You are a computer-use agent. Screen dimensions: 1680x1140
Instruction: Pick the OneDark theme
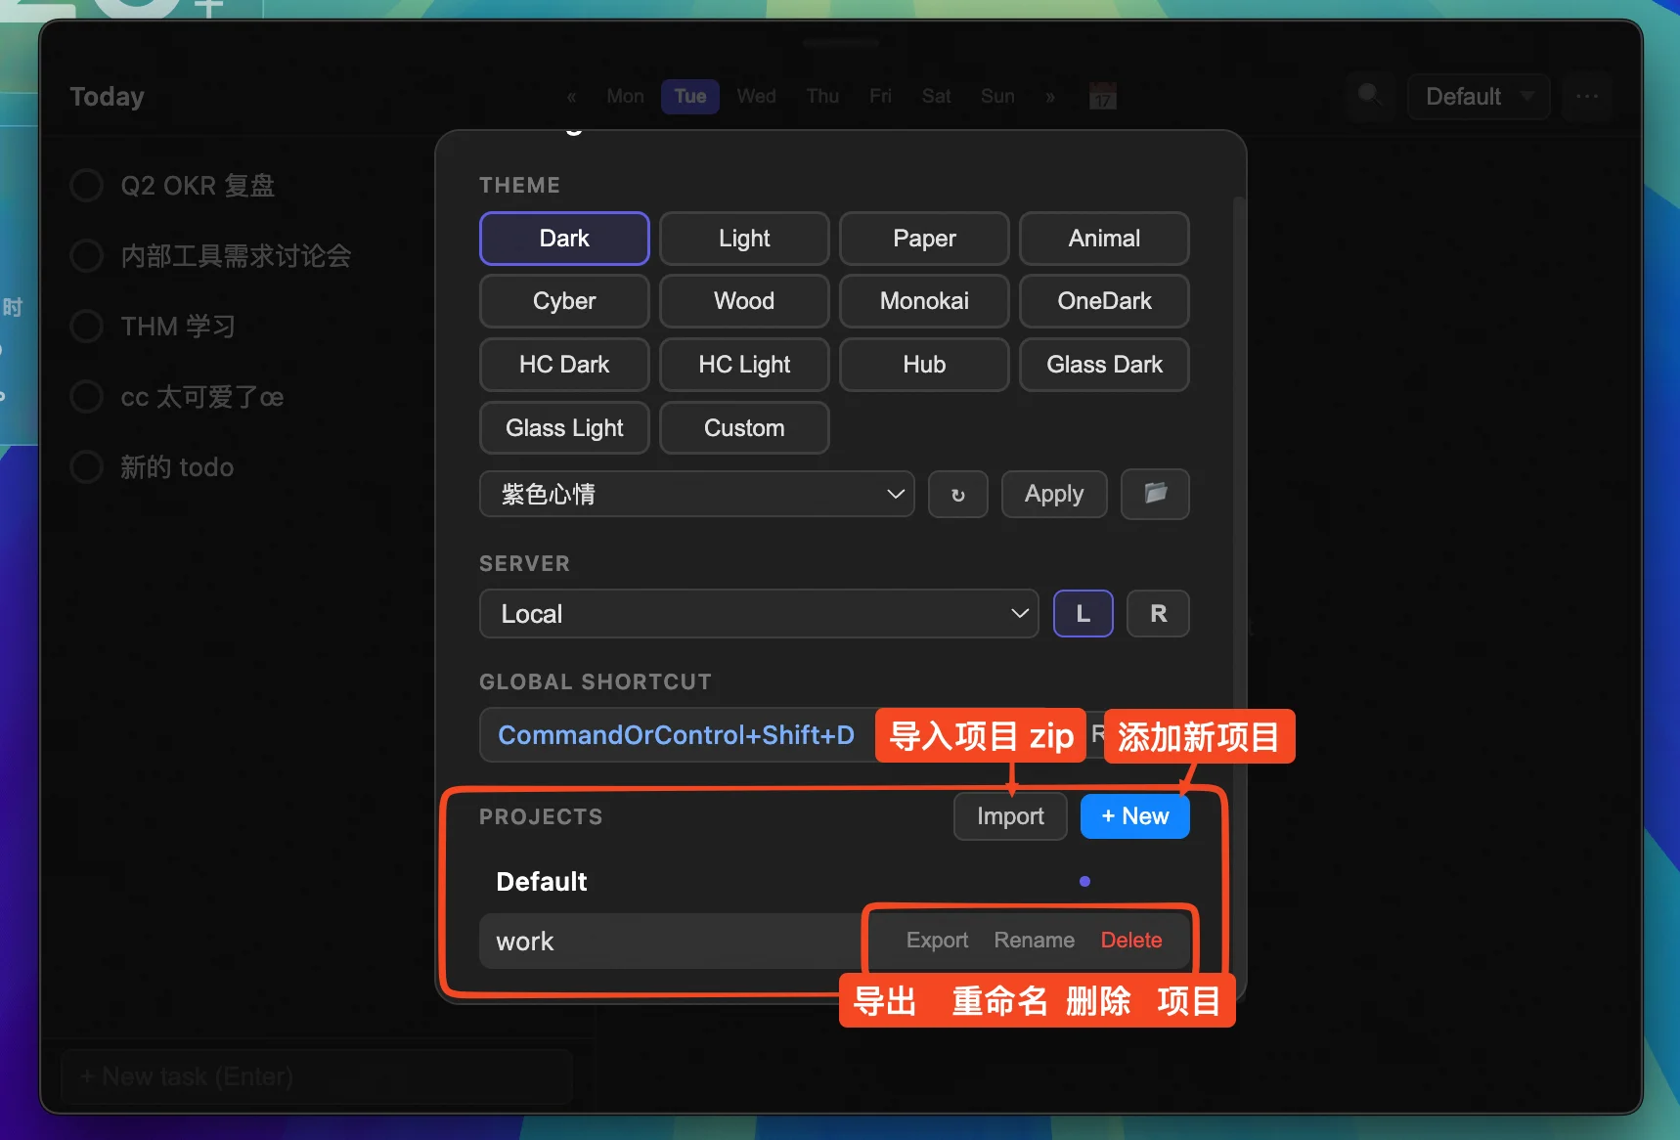pyautogui.click(x=1104, y=301)
